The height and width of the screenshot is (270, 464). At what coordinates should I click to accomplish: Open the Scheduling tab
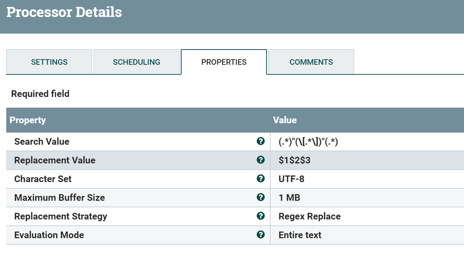pyautogui.click(x=137, y=62)
